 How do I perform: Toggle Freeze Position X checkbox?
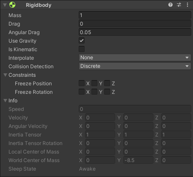click(82, 83)
